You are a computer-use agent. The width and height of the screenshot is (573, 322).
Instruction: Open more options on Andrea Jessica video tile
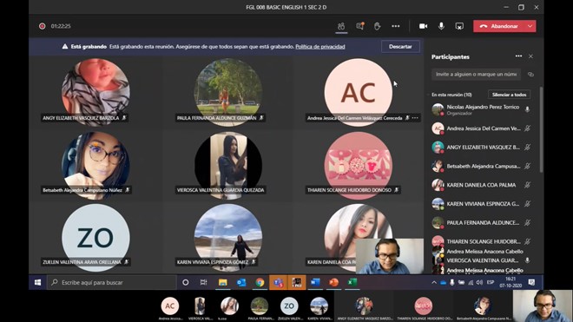pyautogui.click(x=415, y=118)
